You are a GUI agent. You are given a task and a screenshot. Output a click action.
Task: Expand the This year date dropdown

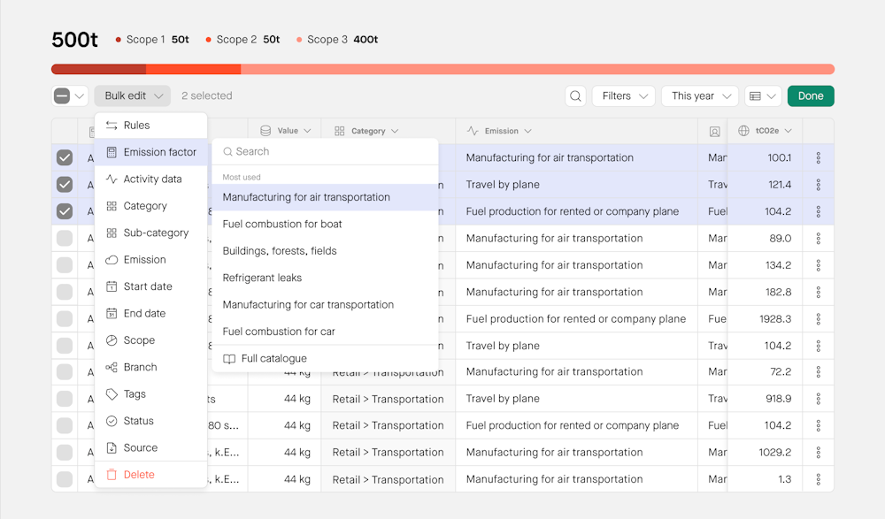pos(699,96)
